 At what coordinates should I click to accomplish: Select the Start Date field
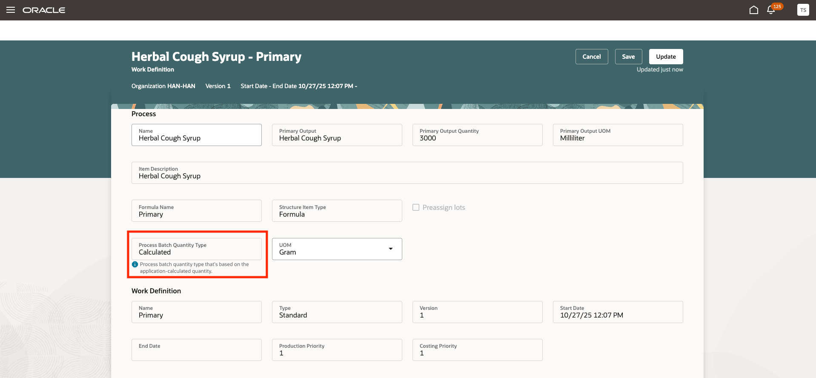618,312
